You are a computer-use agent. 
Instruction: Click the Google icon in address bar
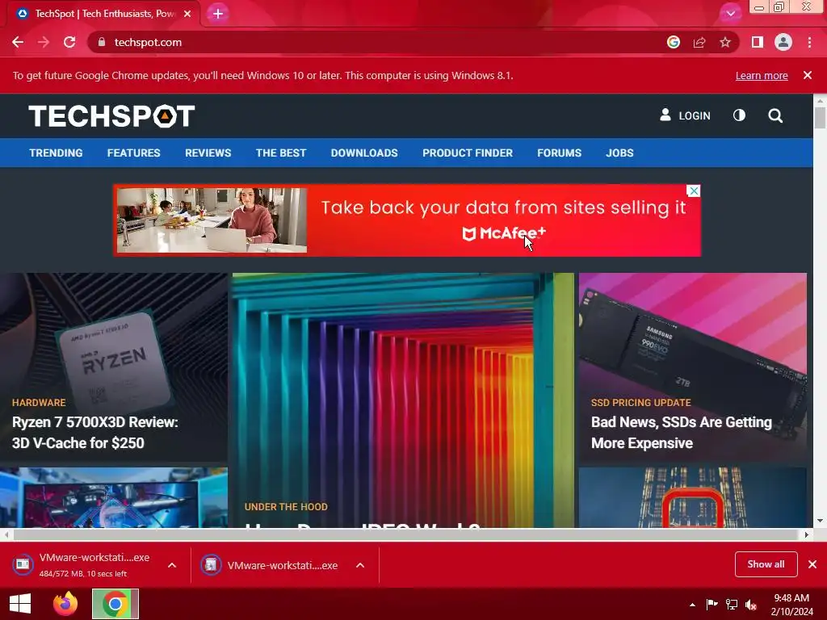click(x=673, y=42)
